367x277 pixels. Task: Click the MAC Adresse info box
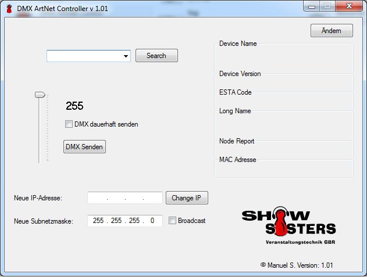(284, 168)
